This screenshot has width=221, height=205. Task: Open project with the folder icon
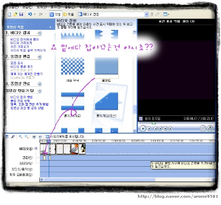coord(15,14)
